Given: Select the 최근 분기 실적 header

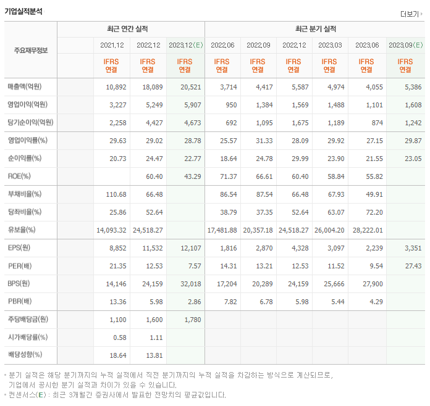Looking at the screenshot, I should (x=315, y=29).
